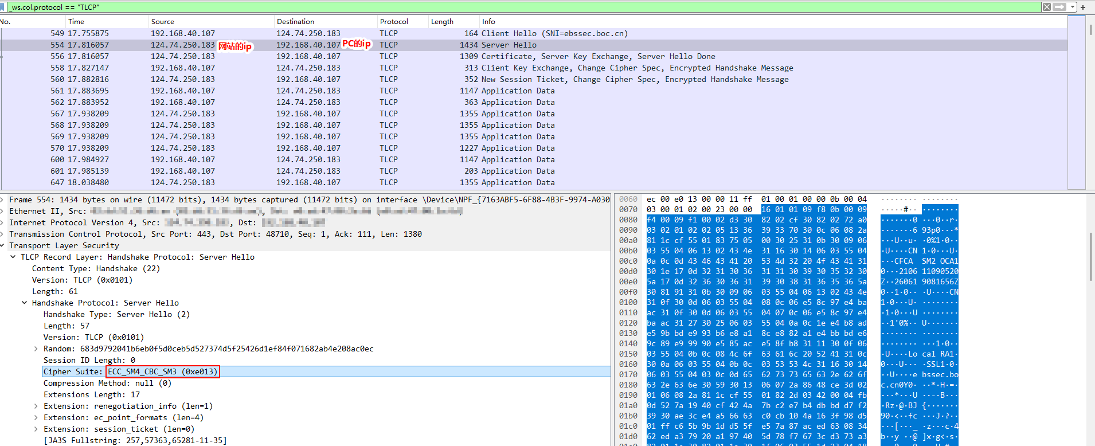Add a filter button with plus icon

(x=1083, y=7)
